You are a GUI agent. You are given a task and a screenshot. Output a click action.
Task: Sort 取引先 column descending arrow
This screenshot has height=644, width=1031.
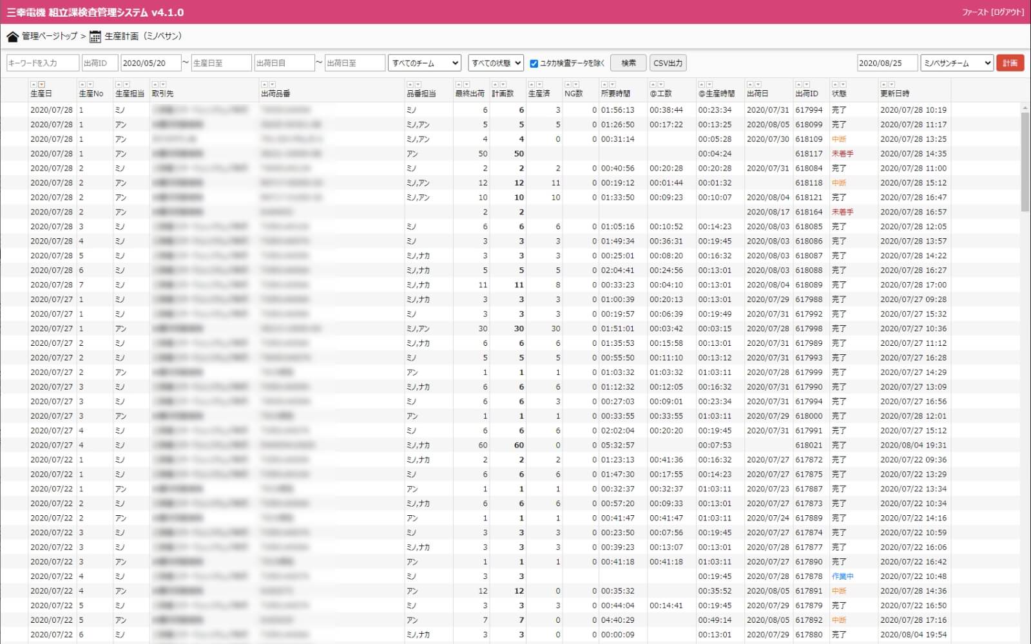pyautogui.click(x=162, y=84)
